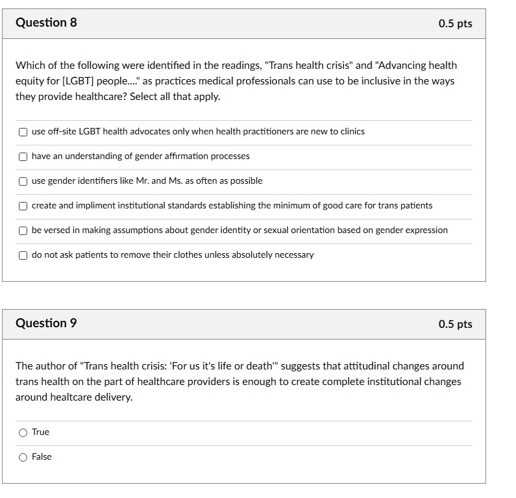Screen dimensions: 516x498
Task: Click the 0.5 pts label on Question 9
Action: coord(455,324)
